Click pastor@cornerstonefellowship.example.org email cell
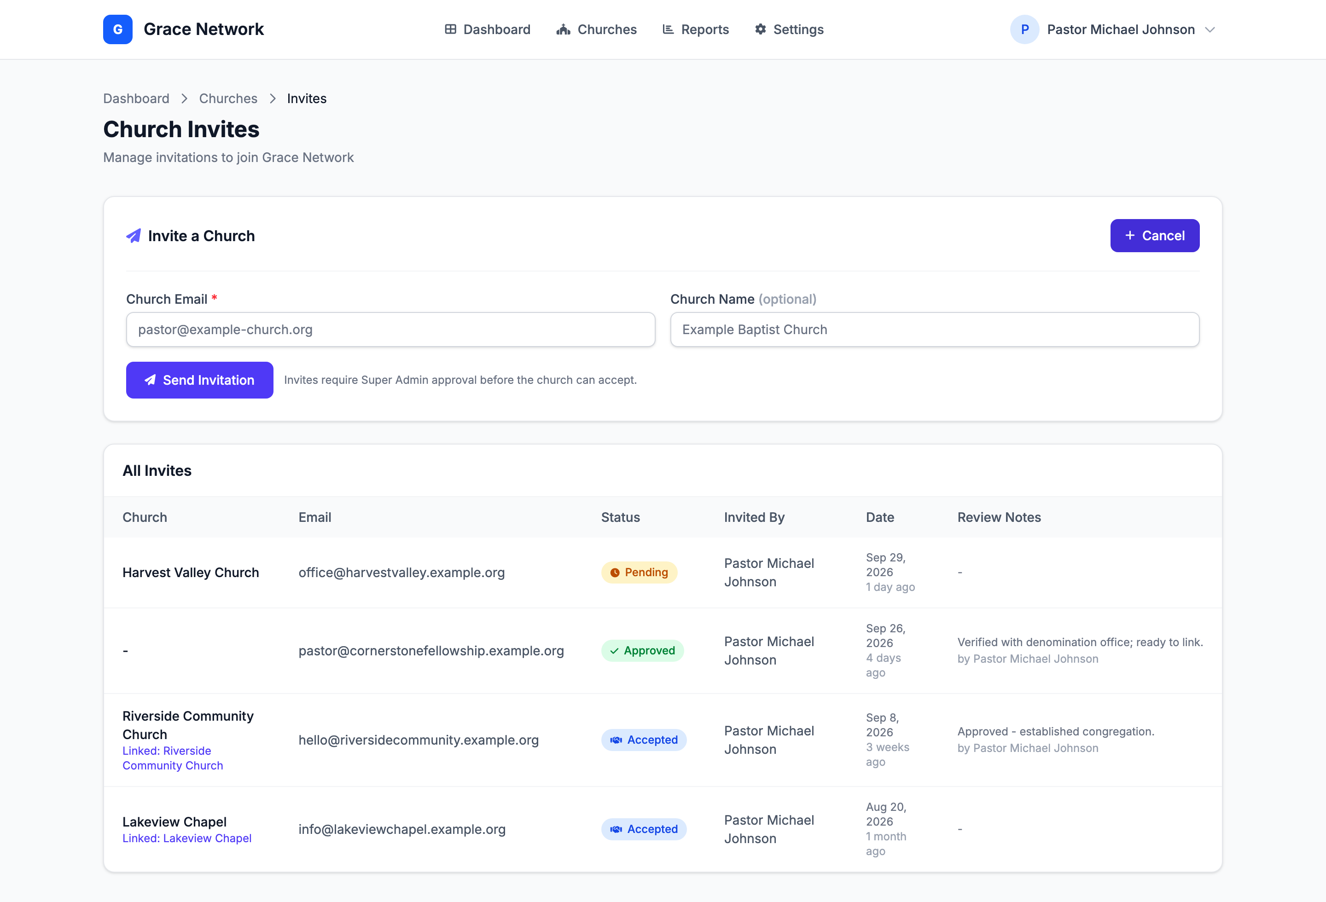Screen dimensions: 1326x902 (x=431, y=651)
